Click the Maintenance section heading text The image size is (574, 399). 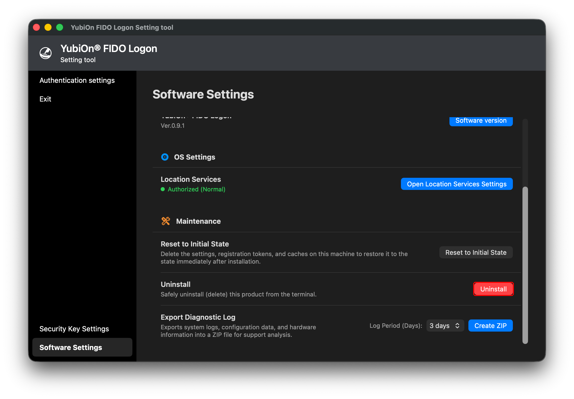pyautogui.click(x=198, y=221)
